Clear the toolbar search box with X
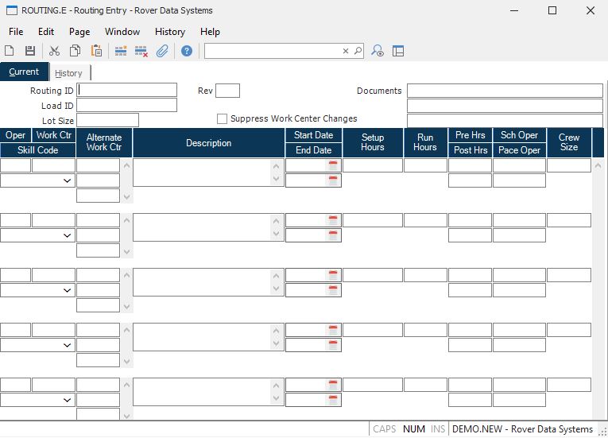 pyautogui.click(x=346, y=51)
